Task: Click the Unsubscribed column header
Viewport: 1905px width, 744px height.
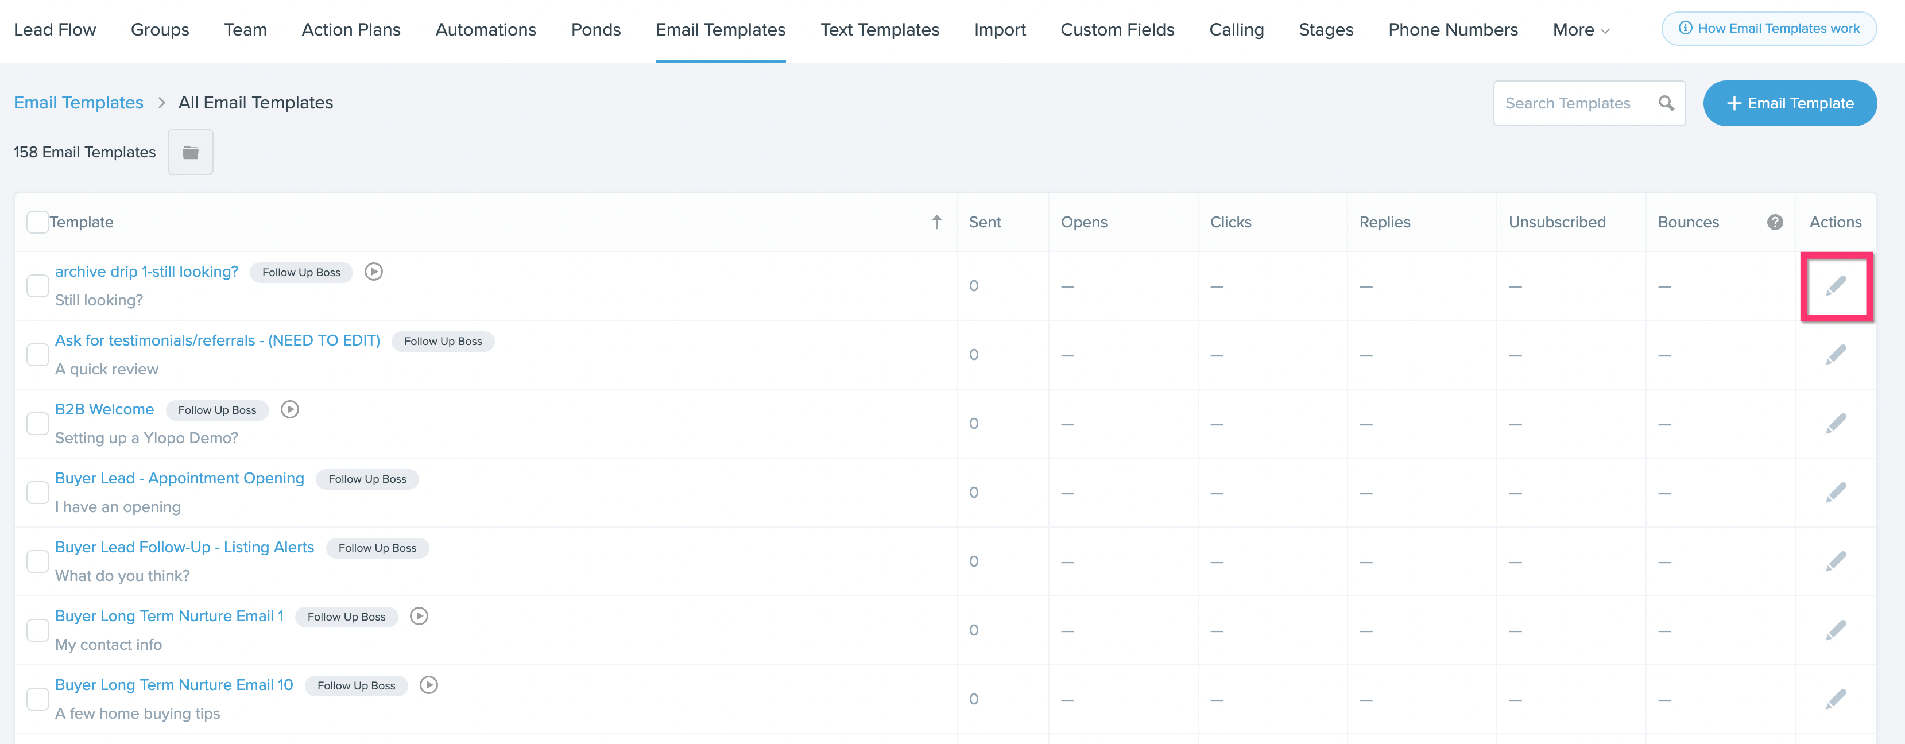Action: coord(1556,223)
